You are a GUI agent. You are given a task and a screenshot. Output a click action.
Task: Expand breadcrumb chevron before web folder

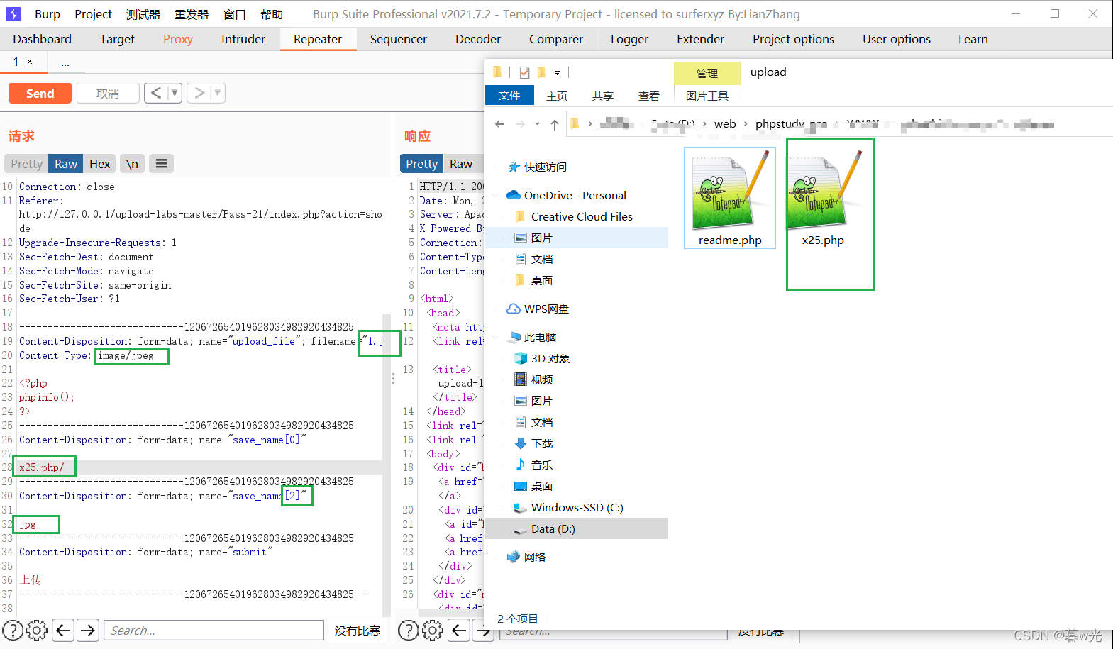click(704, 124)
